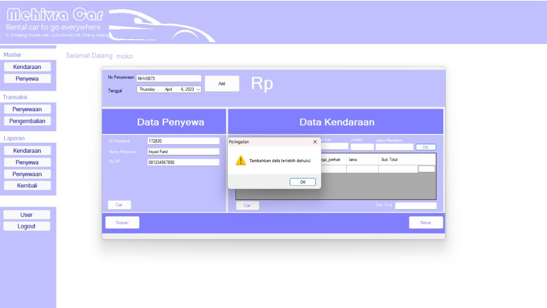Expand the Tanggal date picker dropdown

pos(198,89)
